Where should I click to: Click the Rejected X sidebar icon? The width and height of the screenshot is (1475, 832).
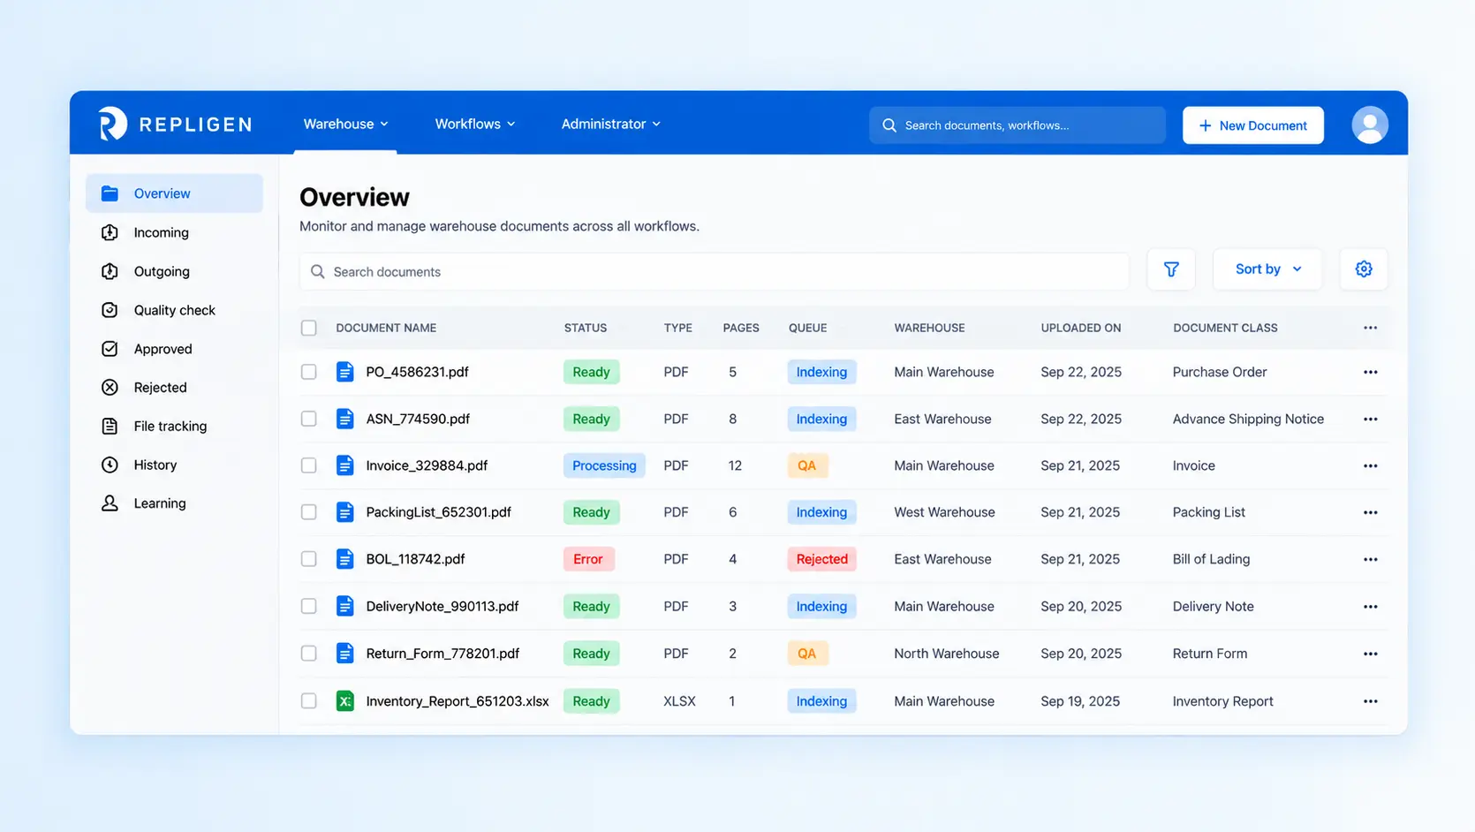110,387
